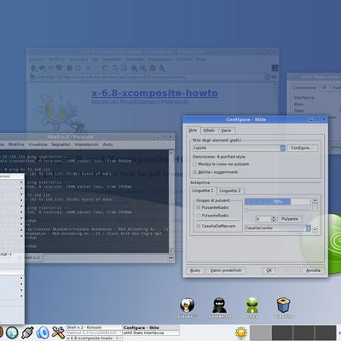This screenshot has height=341, width=341.
Task: Toggle the CasellaDaMarcare preview checkbox
Action: point(199,226)
